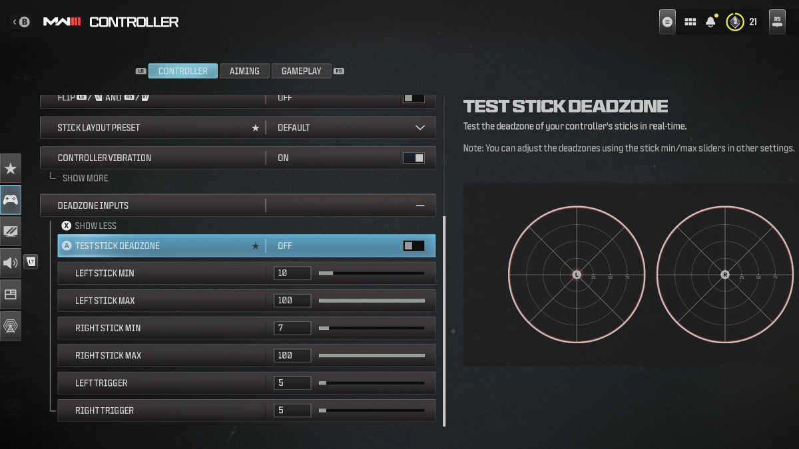Toggle Test Stick Deadzone off
The image size is (799, 449).
(413, 245)
